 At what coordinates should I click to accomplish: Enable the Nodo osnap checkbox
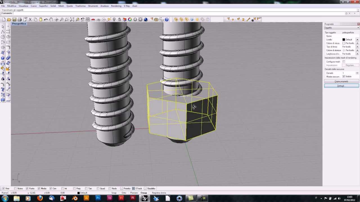click(110, 189)
